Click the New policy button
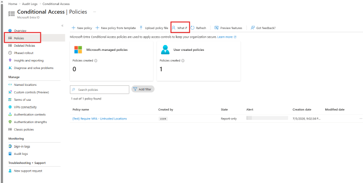This screenshot has height=183, width=363. point(82,28)
